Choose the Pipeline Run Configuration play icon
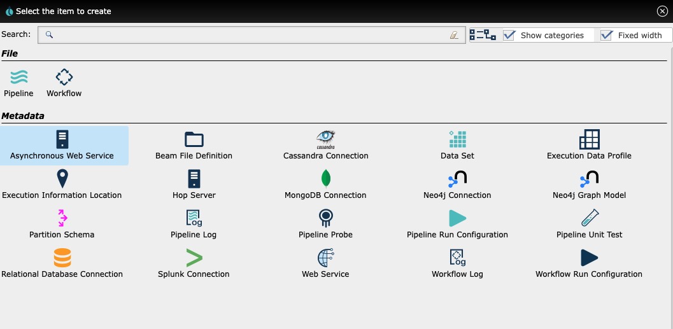673x329 pixels. point(457,218)
